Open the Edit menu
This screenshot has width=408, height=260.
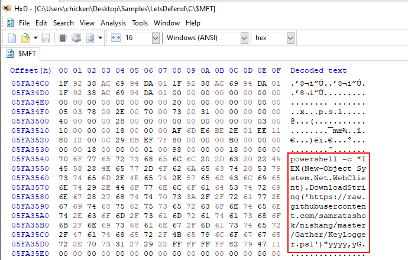pyautogui.click(x=41, y=23)
